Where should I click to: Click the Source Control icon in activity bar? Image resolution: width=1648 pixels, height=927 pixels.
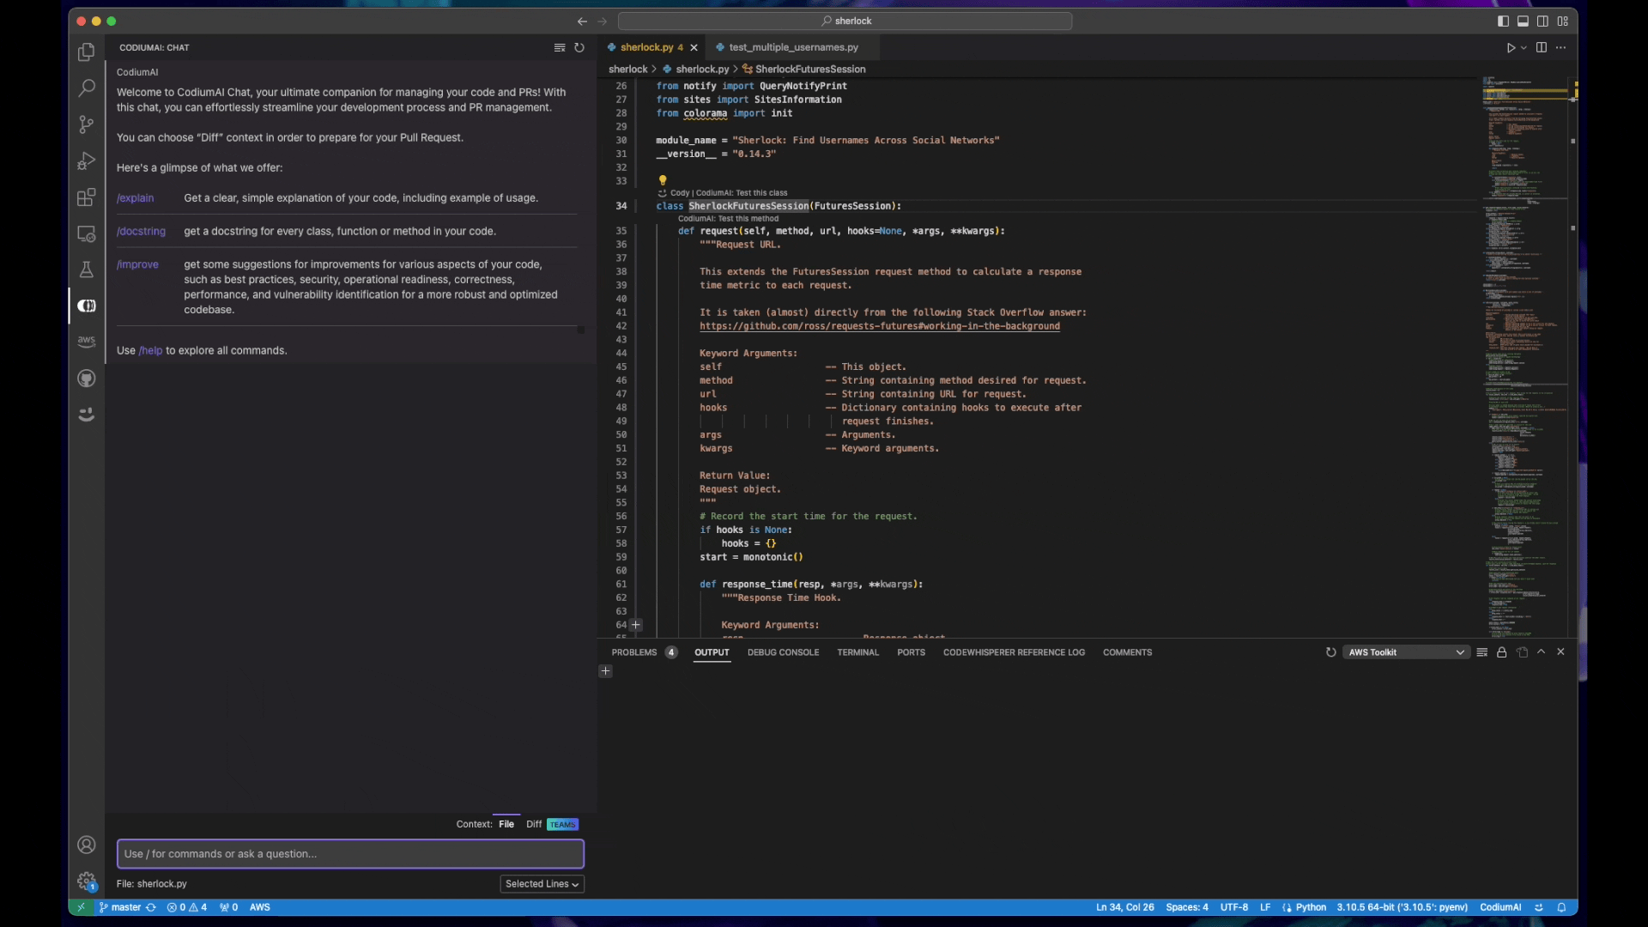tap(86, 124)
